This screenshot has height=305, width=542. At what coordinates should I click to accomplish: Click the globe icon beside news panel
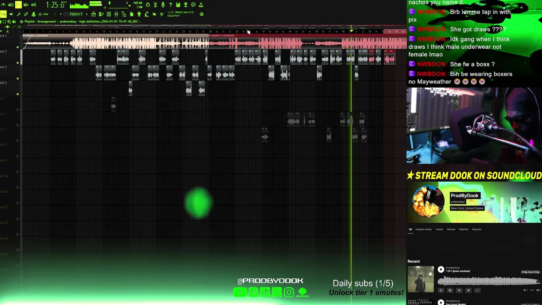202,14
